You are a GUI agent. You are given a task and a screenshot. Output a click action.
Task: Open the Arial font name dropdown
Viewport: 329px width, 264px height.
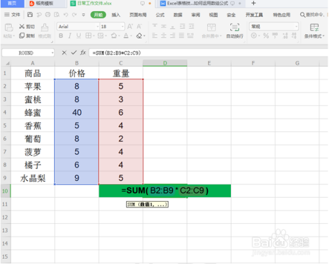click(x=97, y=26)
